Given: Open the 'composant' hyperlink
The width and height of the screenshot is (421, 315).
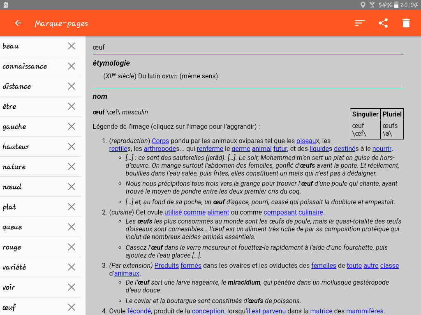Looking at the screenshot, I should click(x=280, y=212).
